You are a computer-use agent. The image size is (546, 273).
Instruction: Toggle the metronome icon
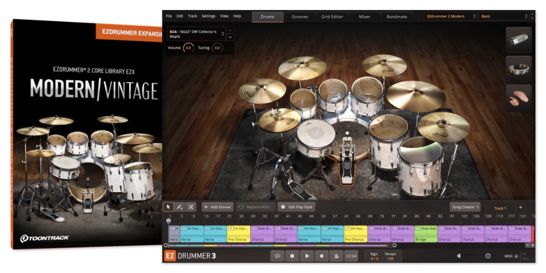[336, 256]
